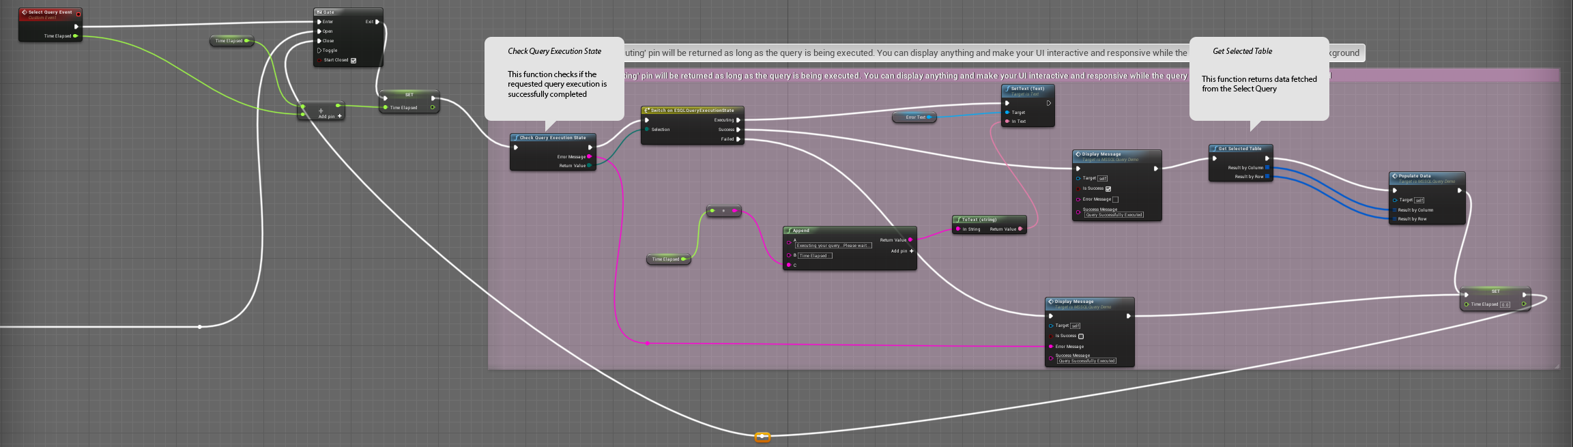Uncheck the ticked Is Success checkbox

click(x=1108, y=189)
